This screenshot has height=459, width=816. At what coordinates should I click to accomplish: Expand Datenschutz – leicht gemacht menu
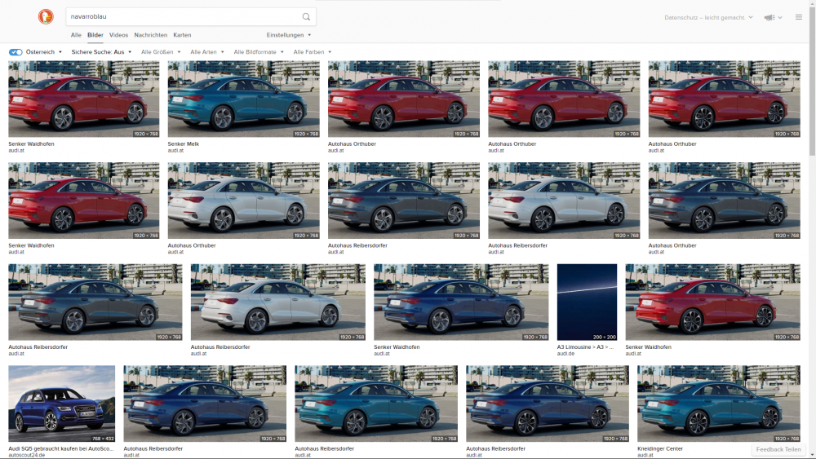[x=708, y=17]
